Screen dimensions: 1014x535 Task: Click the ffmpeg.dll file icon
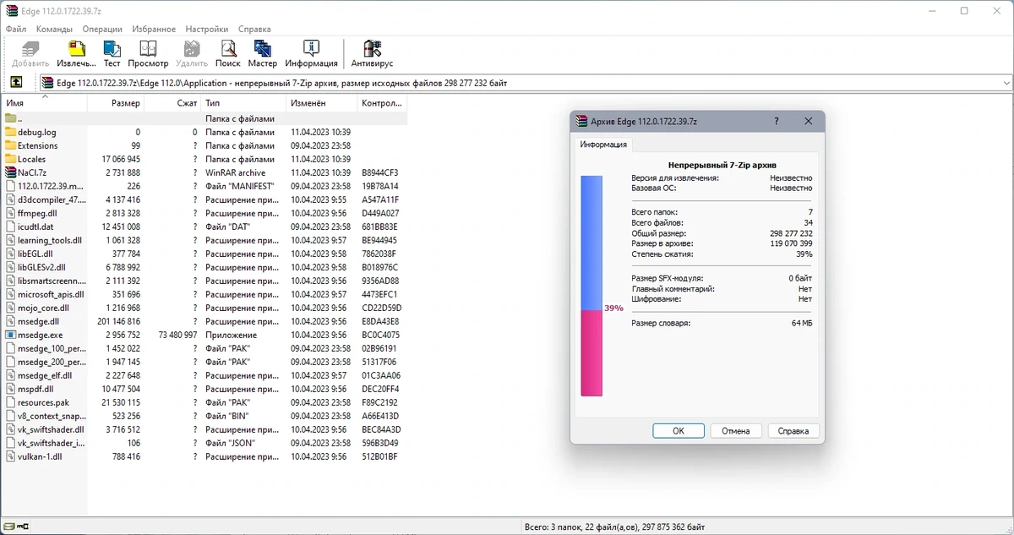11,213
